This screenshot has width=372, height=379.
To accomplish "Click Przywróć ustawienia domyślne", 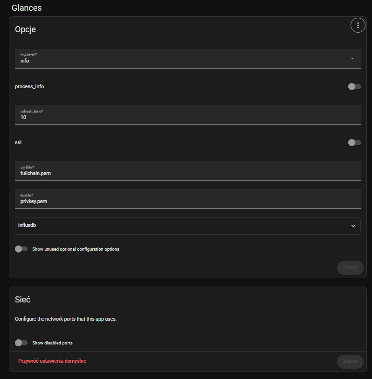I will point(52,361).
